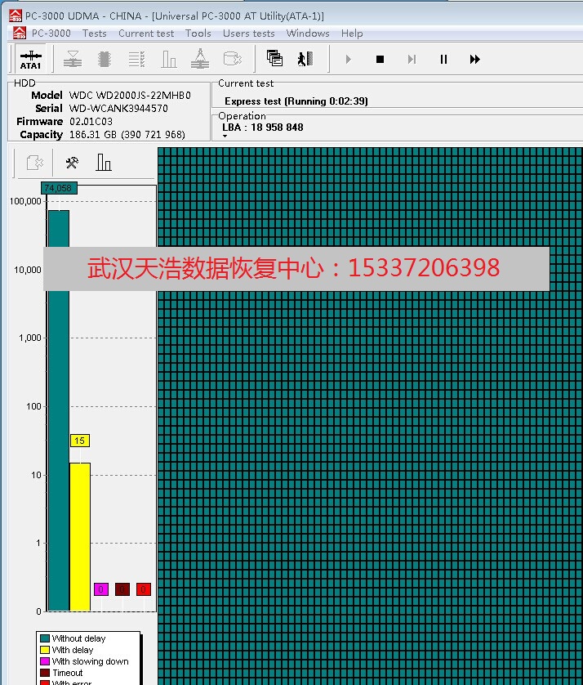Click the bar chart icon above the graph
Viewport: 583px width, 685px height.
point(104,163)
